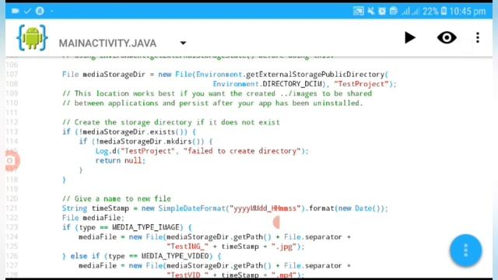The image size is (498, 280).
Task: Open the three-dot overflow menu in toolbar
Action: [x=478, y=37]
